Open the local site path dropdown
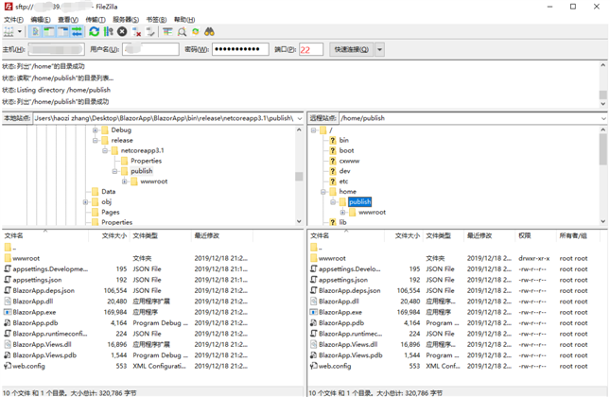The image size is (610, 397). point(300,118)
